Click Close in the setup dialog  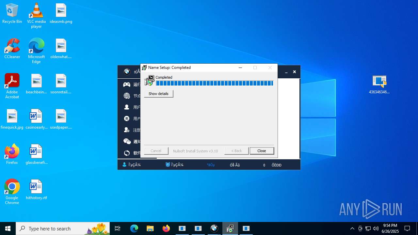tap(262, 151)
